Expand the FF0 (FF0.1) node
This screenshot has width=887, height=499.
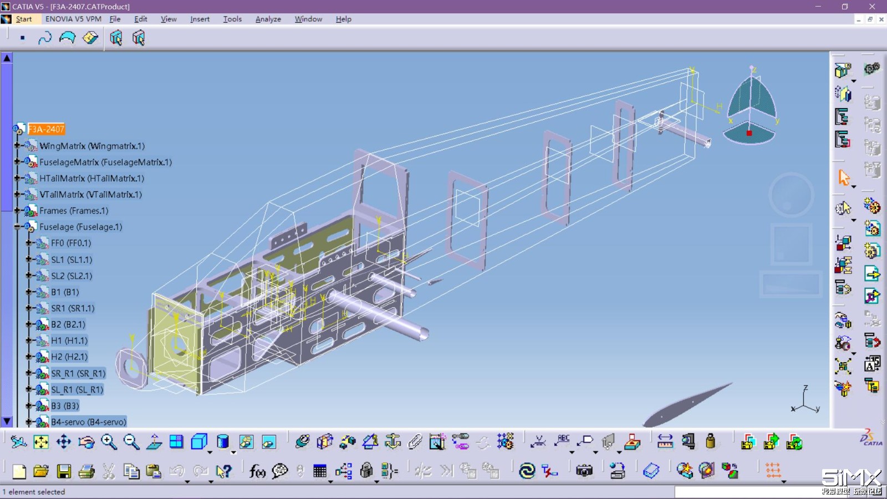(x=29, y=243)
